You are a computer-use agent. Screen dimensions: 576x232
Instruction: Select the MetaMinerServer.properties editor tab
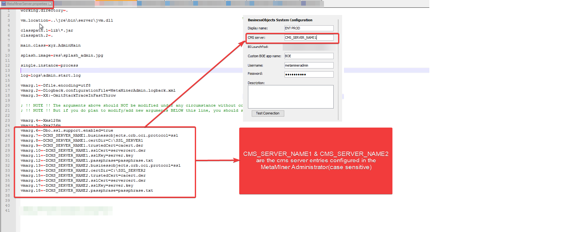click(x=27, y=4)
